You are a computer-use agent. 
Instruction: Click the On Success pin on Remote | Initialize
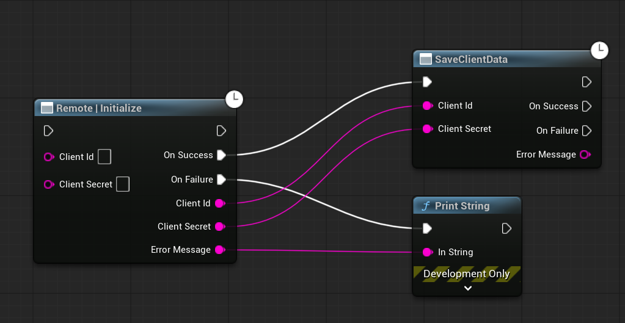pyautogui.click(x=221, y=155)
